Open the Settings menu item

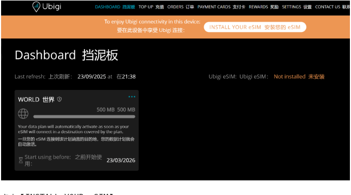click(x=297, y=7)
